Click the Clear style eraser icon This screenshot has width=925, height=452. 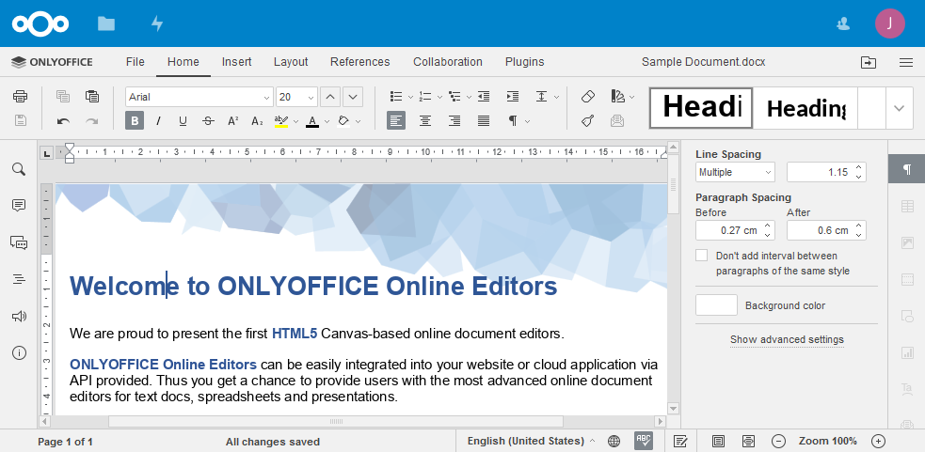coord(588,96)
